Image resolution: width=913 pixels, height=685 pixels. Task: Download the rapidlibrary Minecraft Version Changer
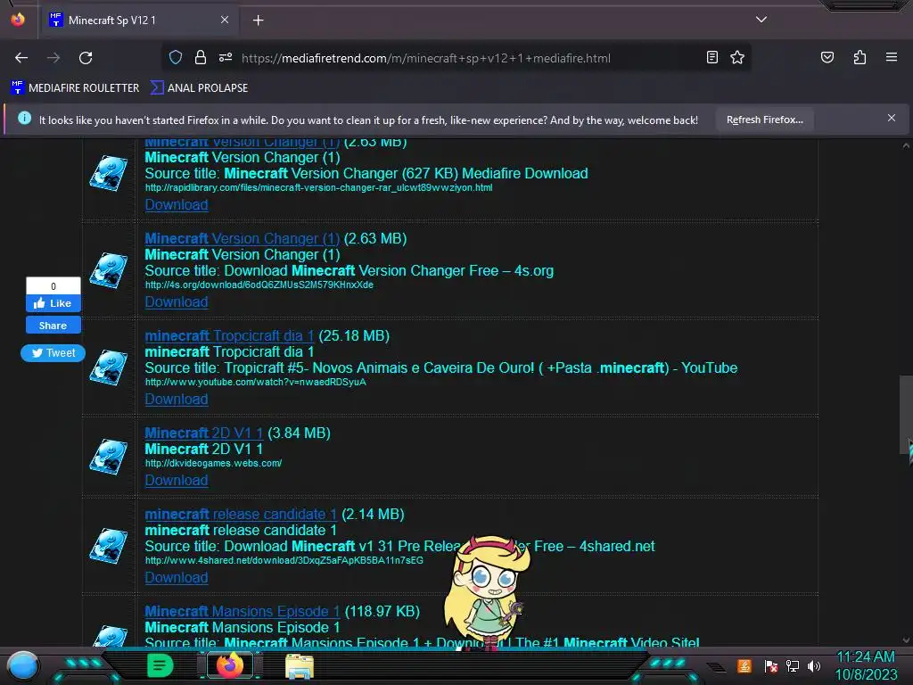(x=177, y=204)
